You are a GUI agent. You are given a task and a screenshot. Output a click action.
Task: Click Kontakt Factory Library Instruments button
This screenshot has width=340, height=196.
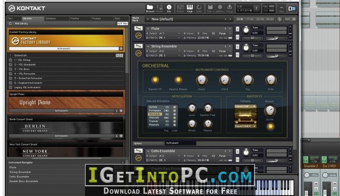(64, 49)
